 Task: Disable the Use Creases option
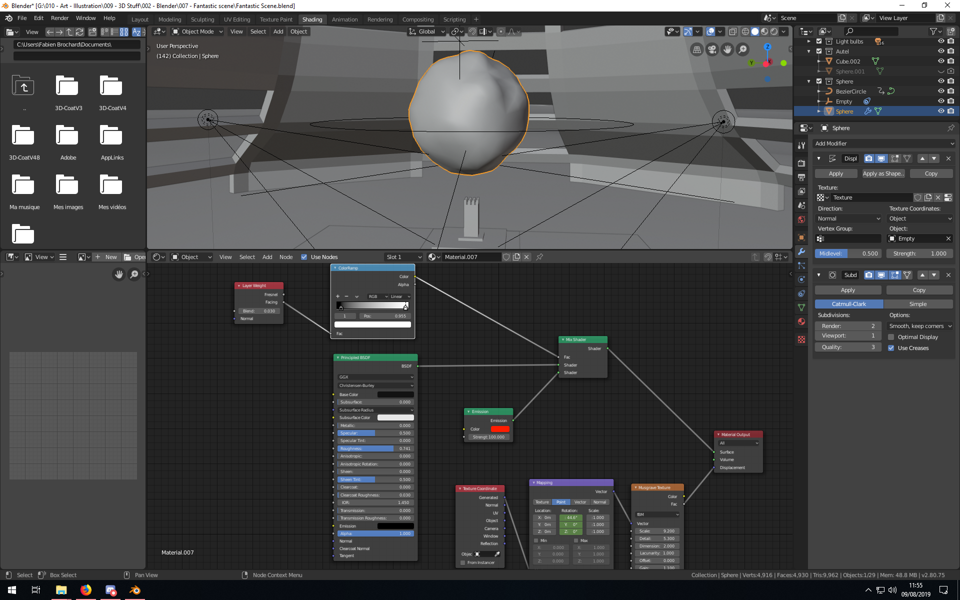pos(891,348)
